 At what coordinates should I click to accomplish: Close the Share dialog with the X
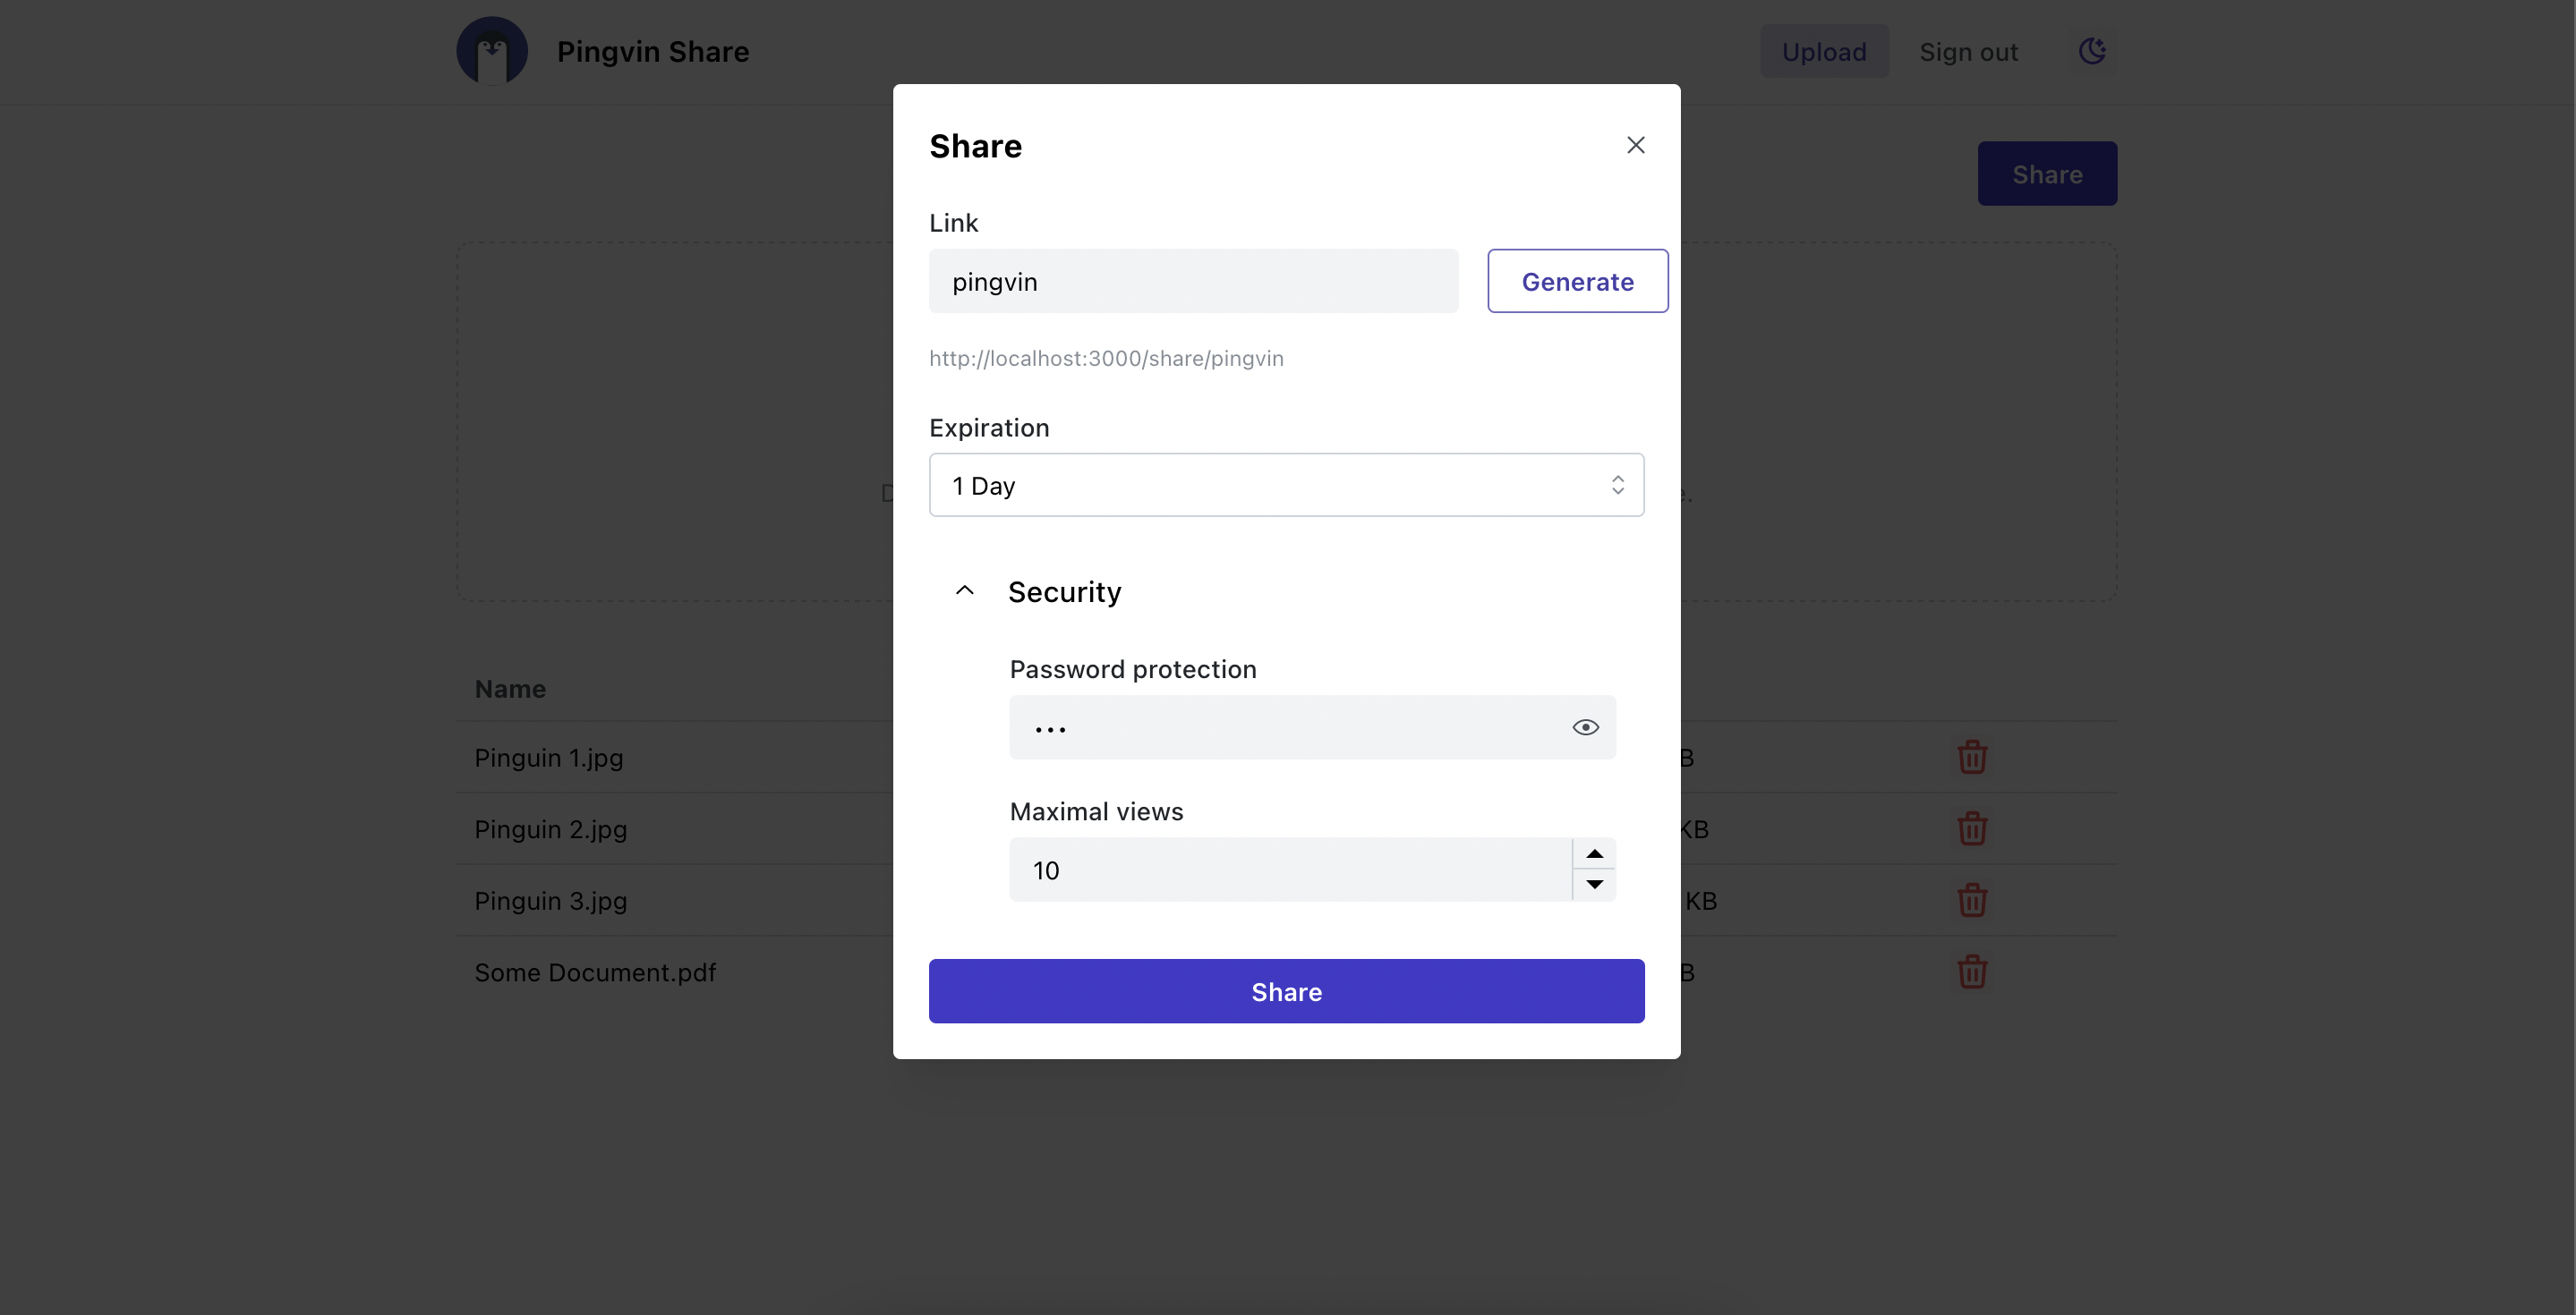coord(1635,146)
